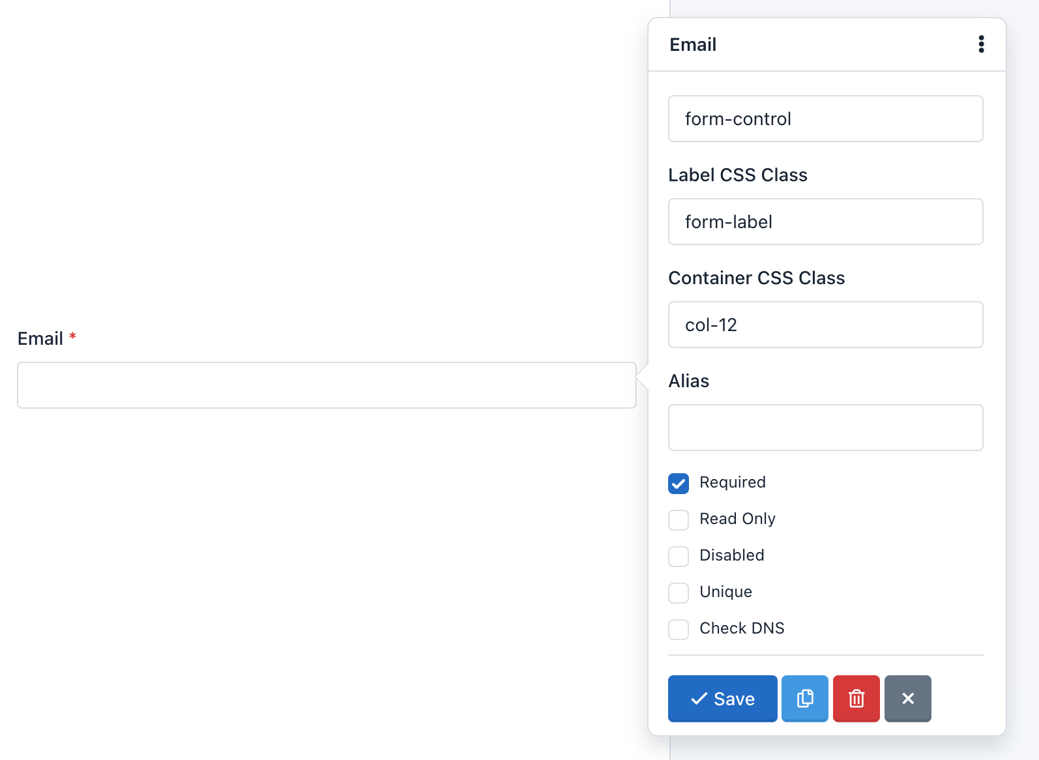Edit the form-label value under Label CSS Class

coord(825,222)
